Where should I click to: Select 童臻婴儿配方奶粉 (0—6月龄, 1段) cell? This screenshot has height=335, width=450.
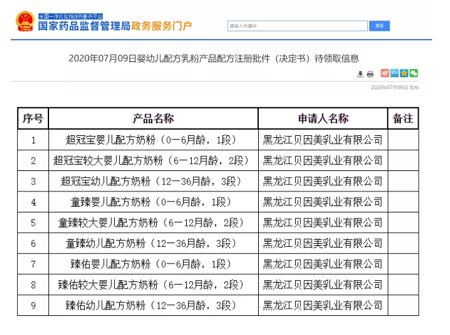coord(153,202)
